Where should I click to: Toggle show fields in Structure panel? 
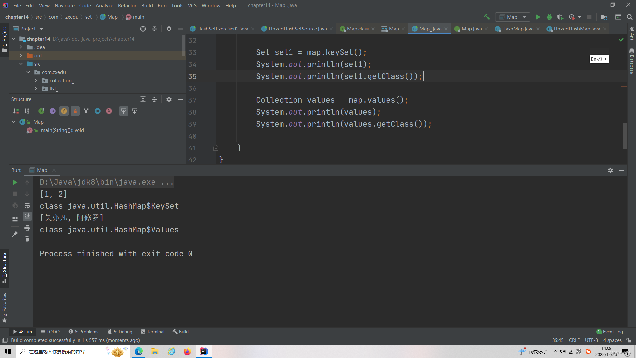click(64, 111)
